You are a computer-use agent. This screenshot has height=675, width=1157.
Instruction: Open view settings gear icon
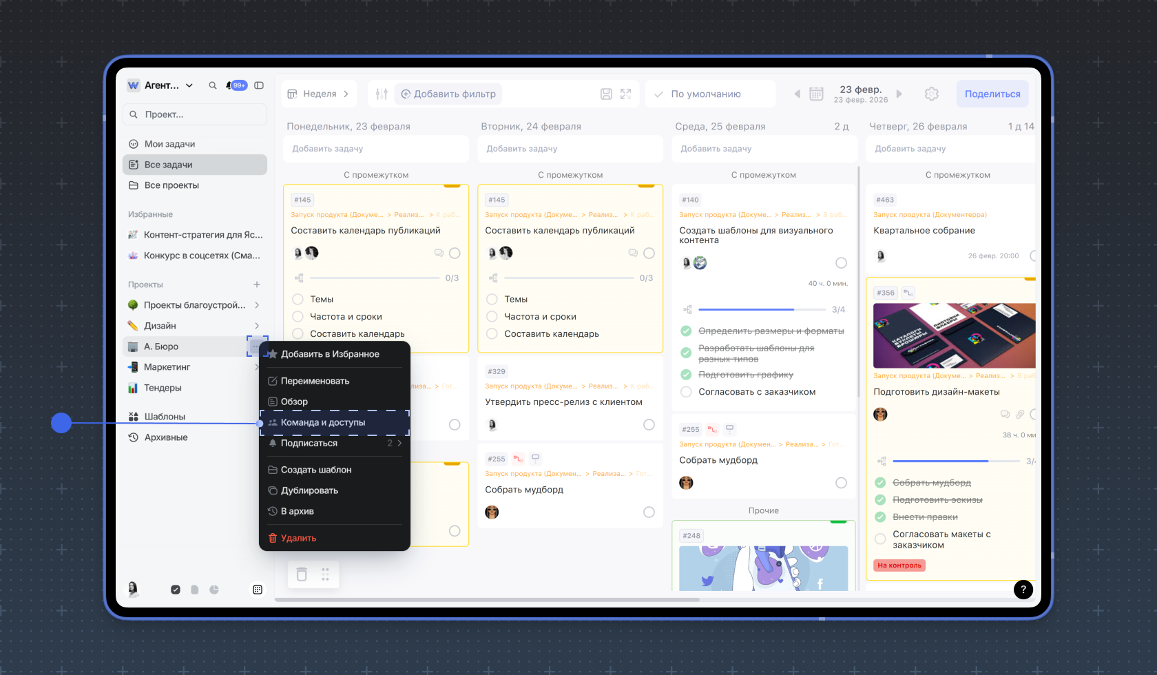tap(931, 94)
